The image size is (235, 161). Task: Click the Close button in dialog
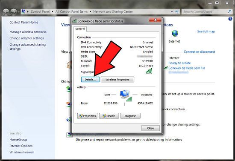pyautogui.click(x=150, y=128)
